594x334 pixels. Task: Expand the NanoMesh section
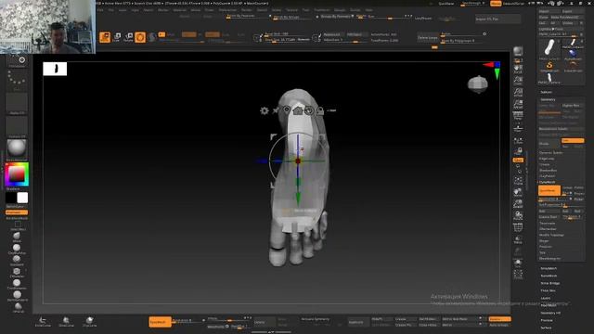click(549, 276)
